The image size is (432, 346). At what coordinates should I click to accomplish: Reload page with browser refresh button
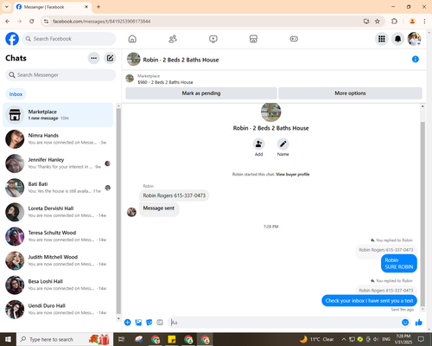coord(32,21)
